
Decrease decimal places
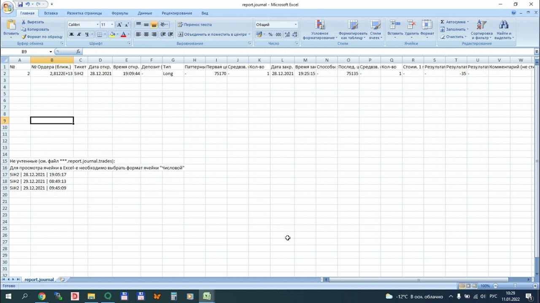(294, 35)
